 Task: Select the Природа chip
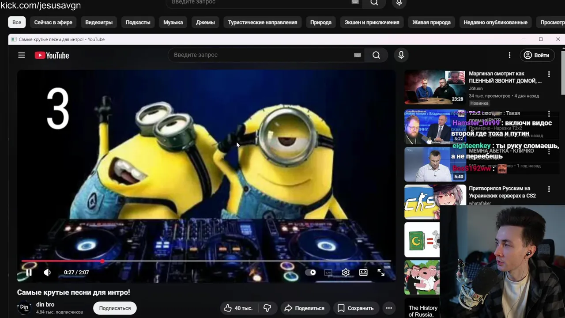[321, 22]
